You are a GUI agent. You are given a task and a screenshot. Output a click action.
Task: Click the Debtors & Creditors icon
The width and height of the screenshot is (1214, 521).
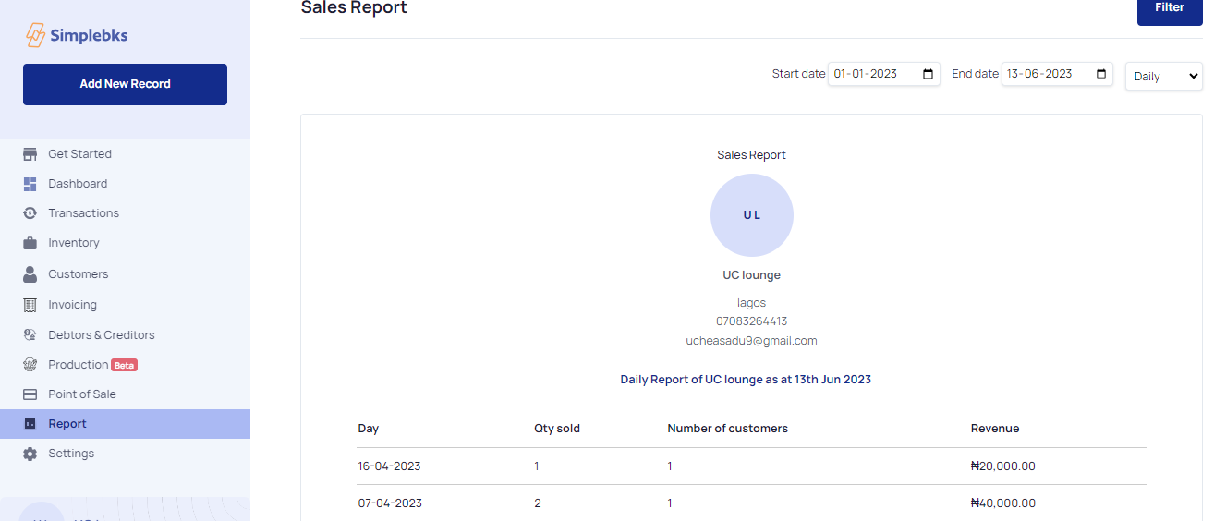[30, 335]
